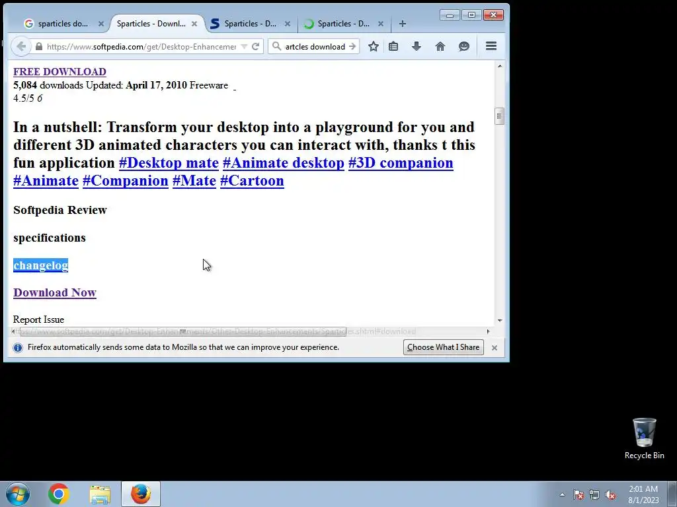Click the highlighted changelog link
Image resolution: width=677 pixels, height=507 pixels.
(x=40, y=265)
